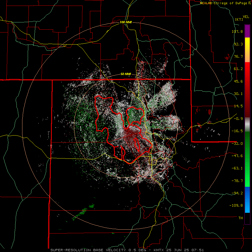
Task: Select the -109.8 legend value
Action: coord(236,206)
